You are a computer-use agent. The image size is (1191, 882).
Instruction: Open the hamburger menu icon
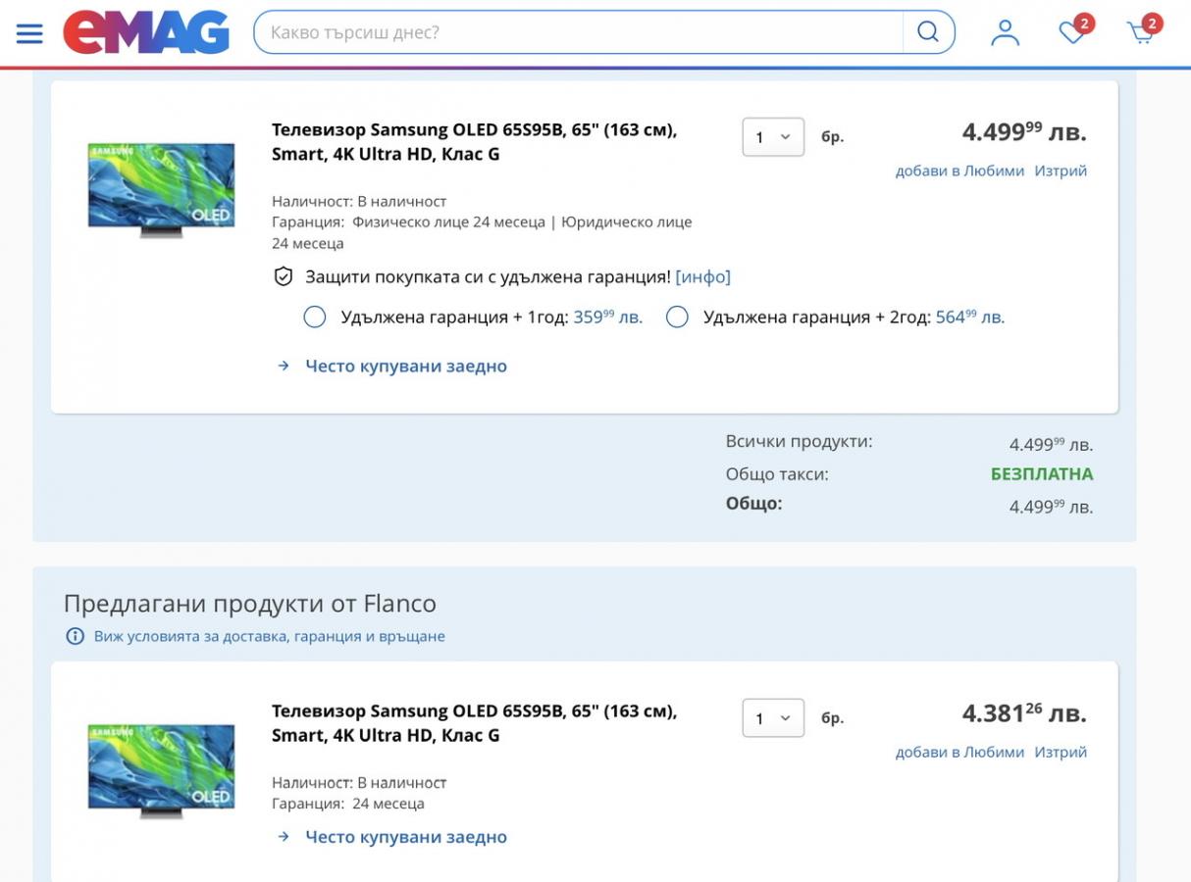click(29, 32)
